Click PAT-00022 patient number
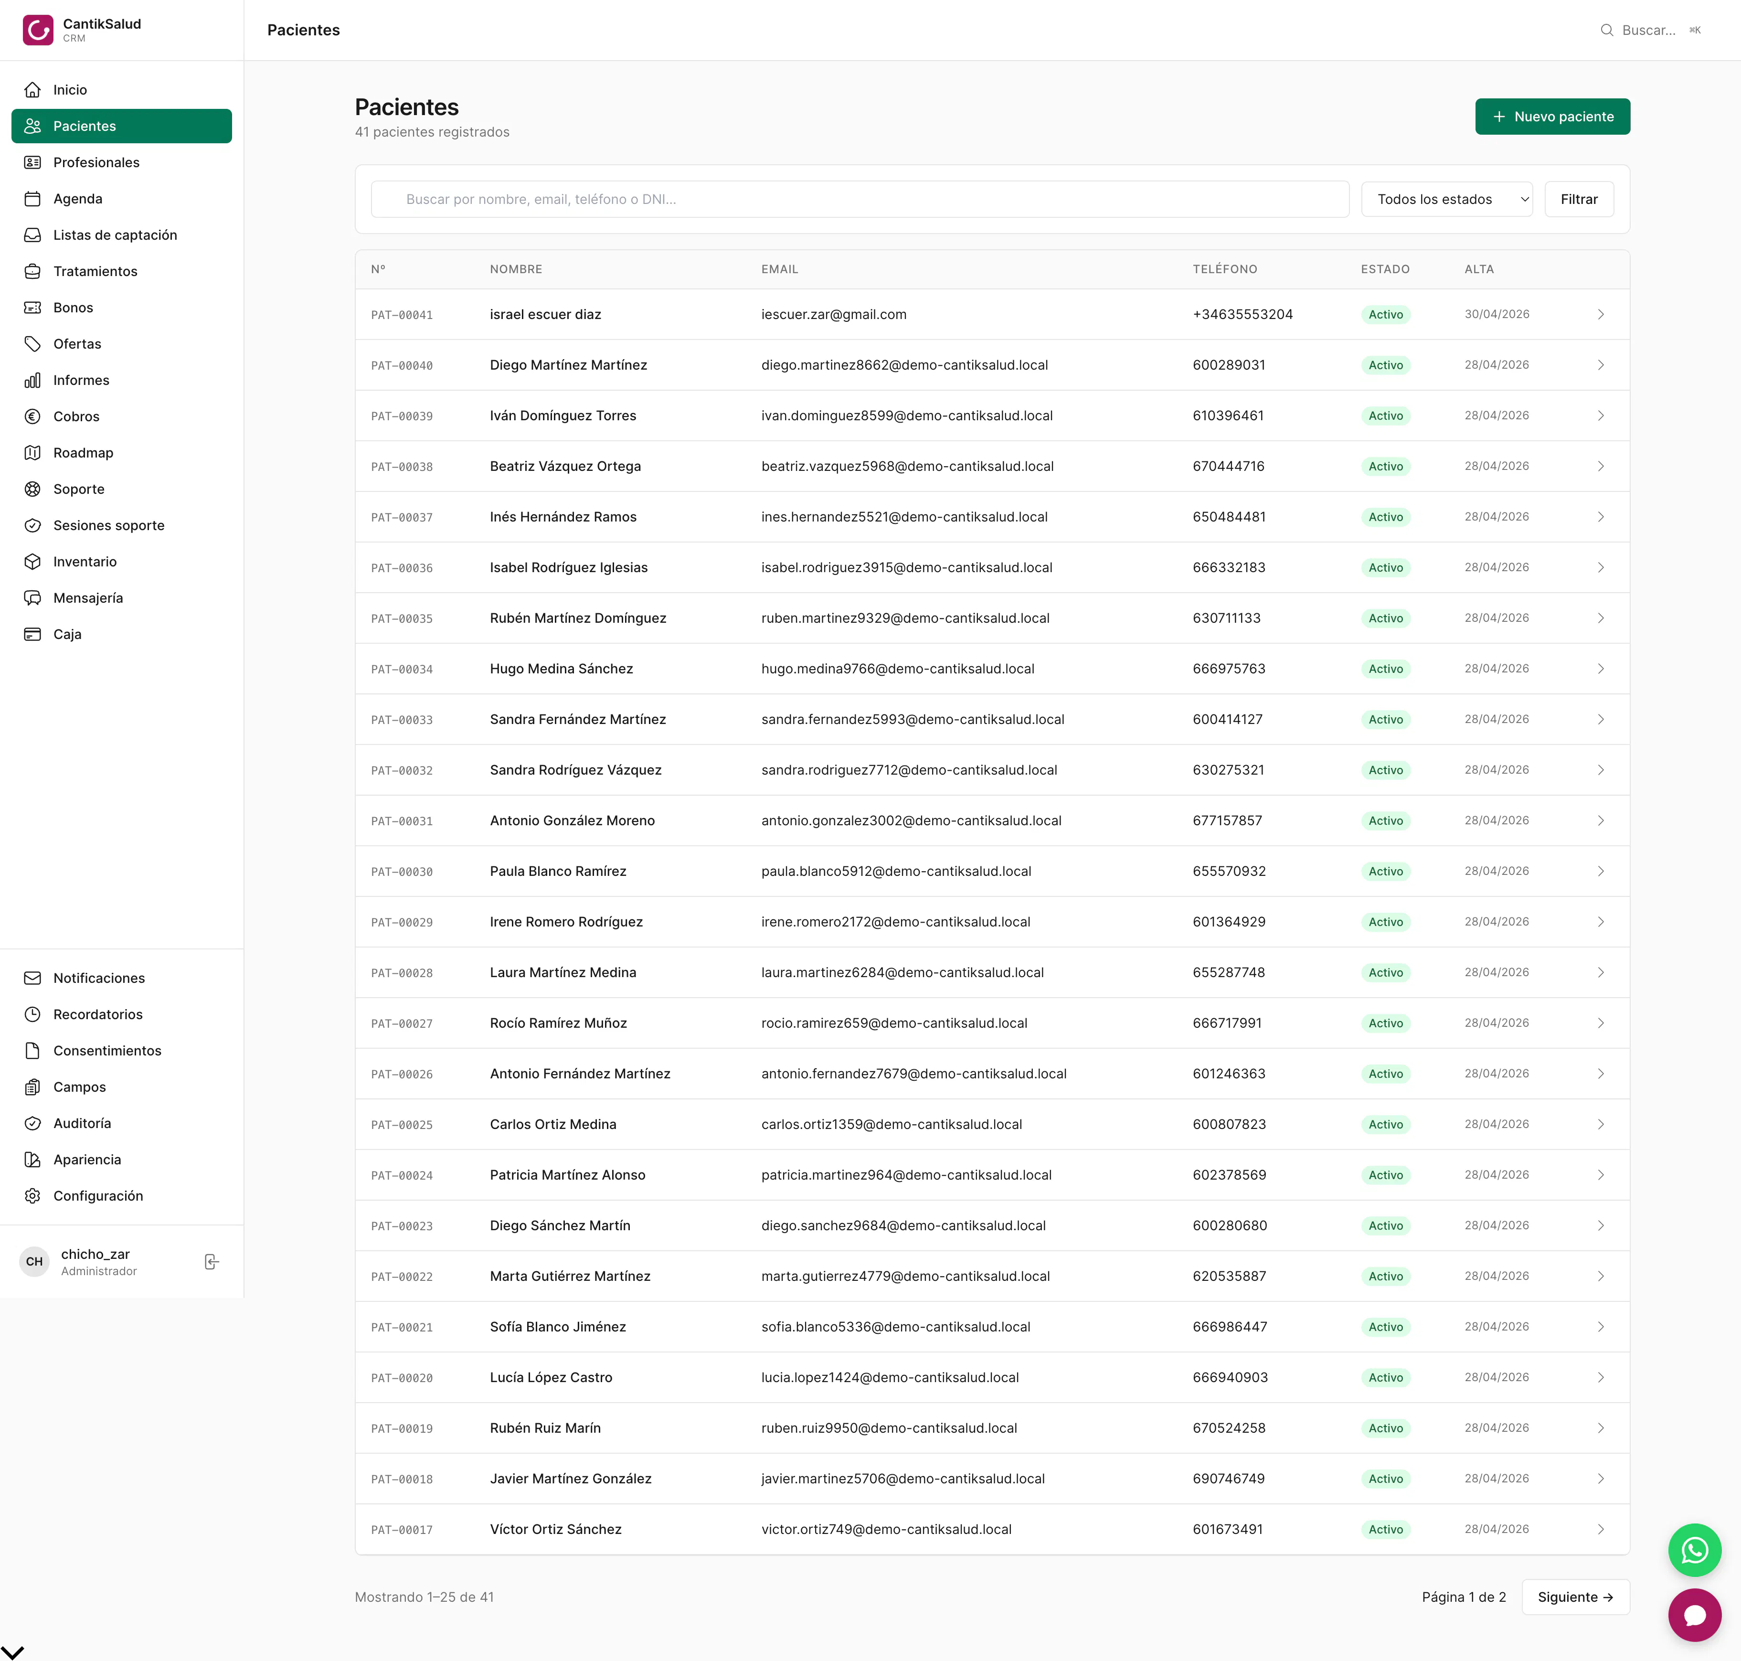The image size is (1741, 1661). click(x=401, y=1277)
